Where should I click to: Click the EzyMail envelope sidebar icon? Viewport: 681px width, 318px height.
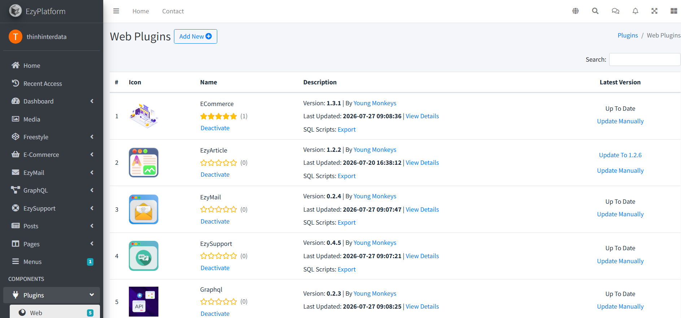tap(16, 172)
